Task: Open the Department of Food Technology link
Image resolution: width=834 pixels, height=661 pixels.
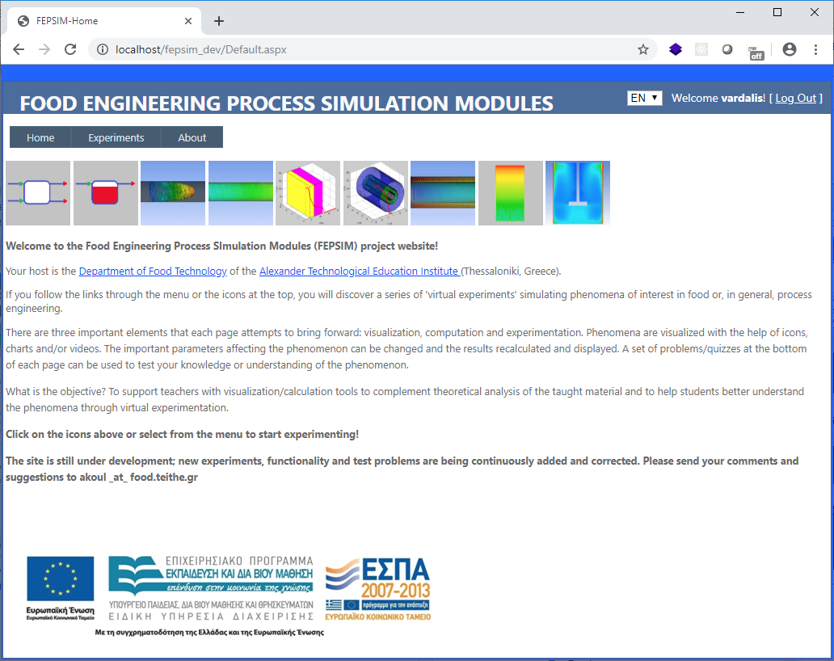Action: (152, 271)
